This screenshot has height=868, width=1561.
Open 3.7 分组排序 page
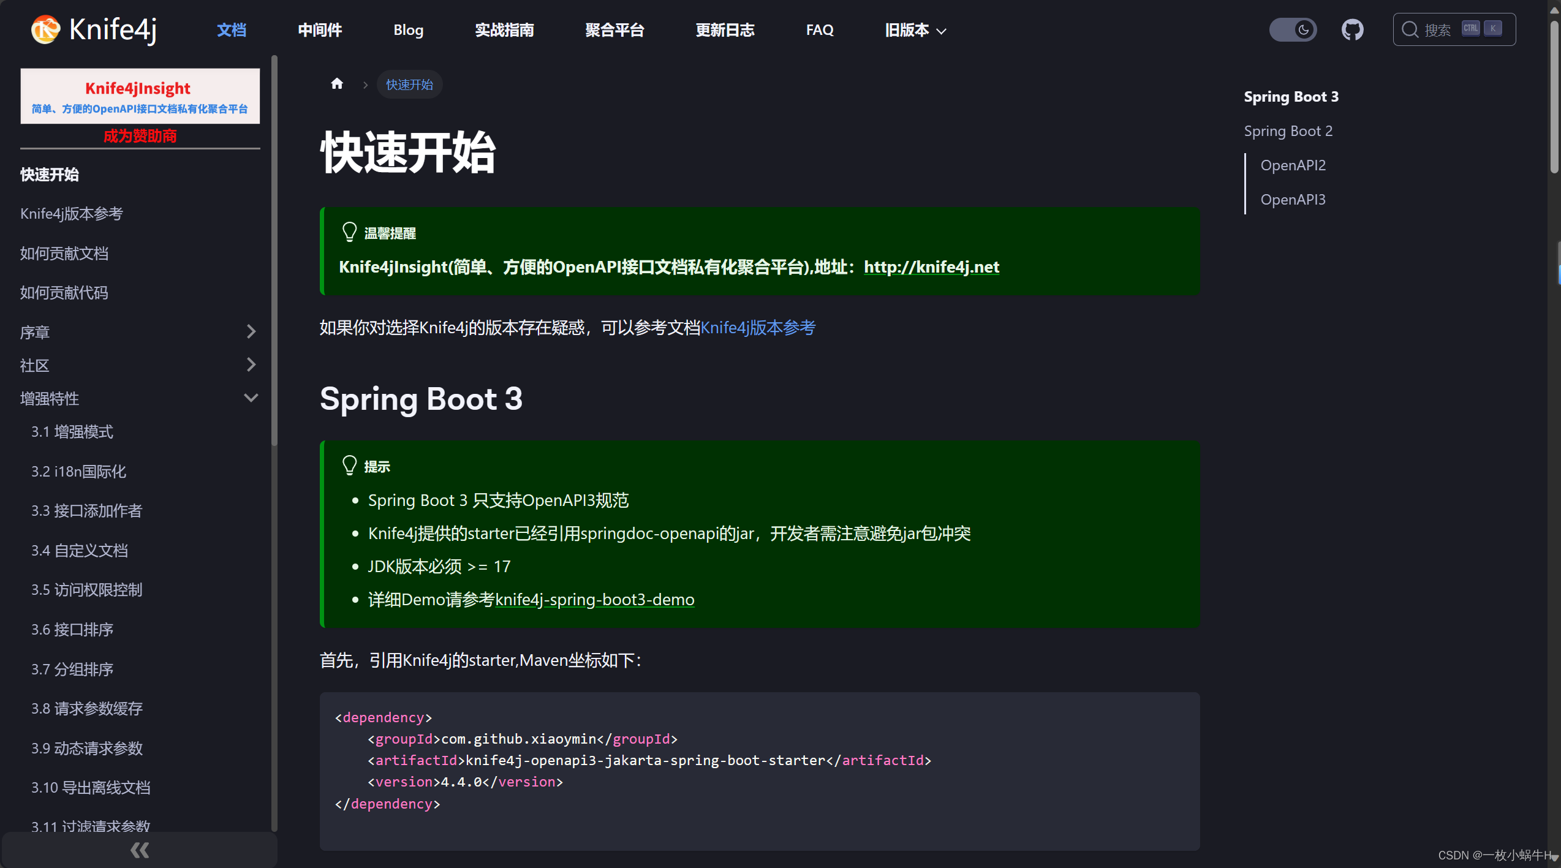click(x=72, y=670)
